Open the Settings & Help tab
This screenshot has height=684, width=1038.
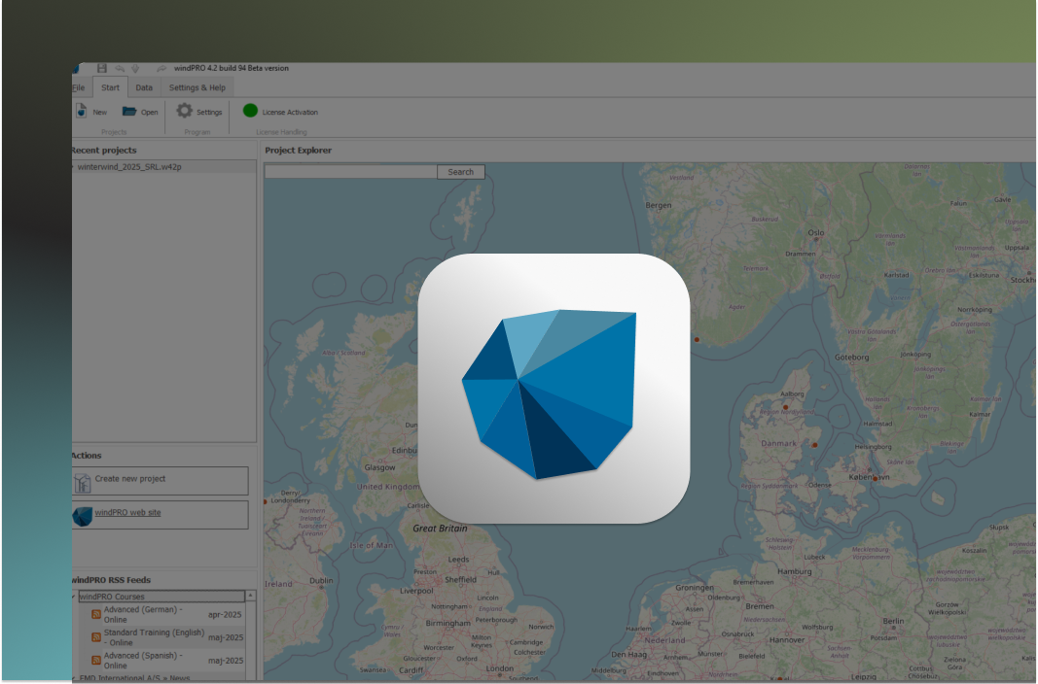197,87
